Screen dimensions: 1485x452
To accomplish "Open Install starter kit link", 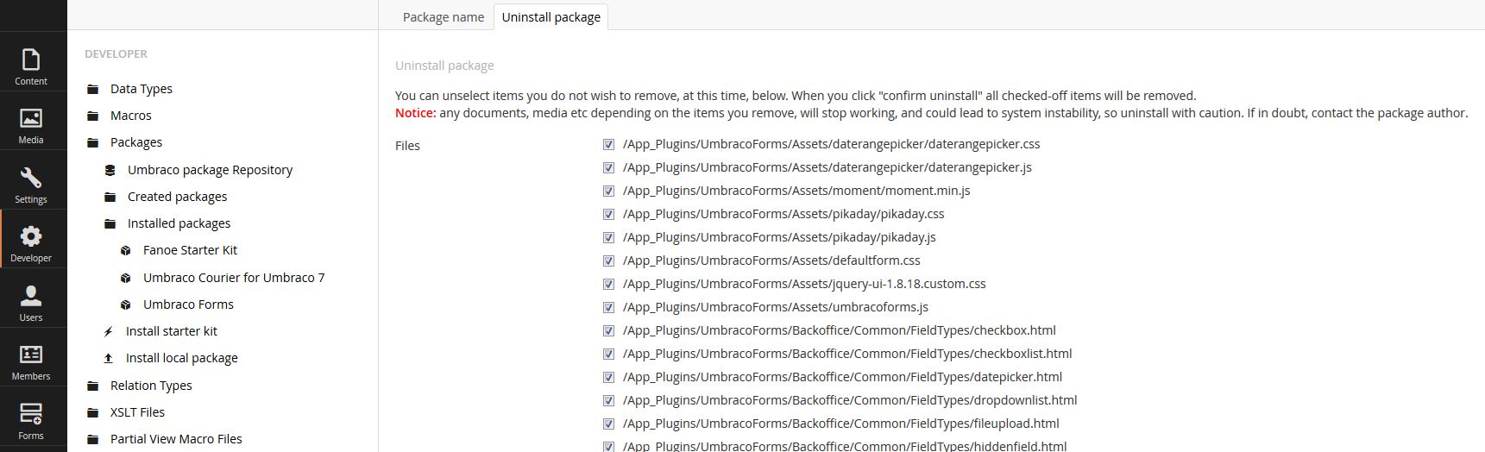I will tap(172, 331).
